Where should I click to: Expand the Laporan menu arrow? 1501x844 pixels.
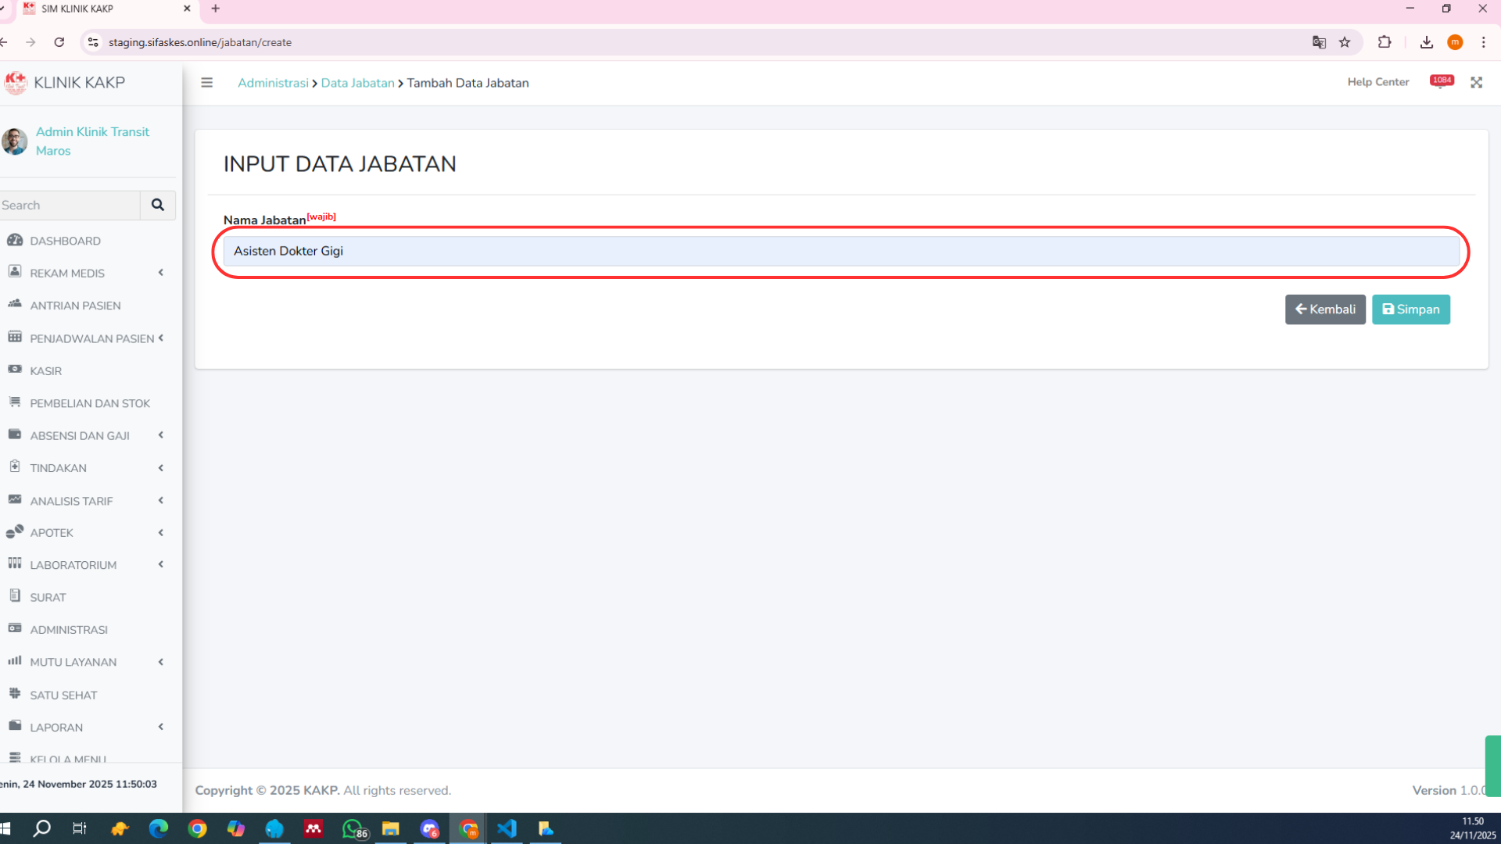pyautogui.click(x=161, y=727)
